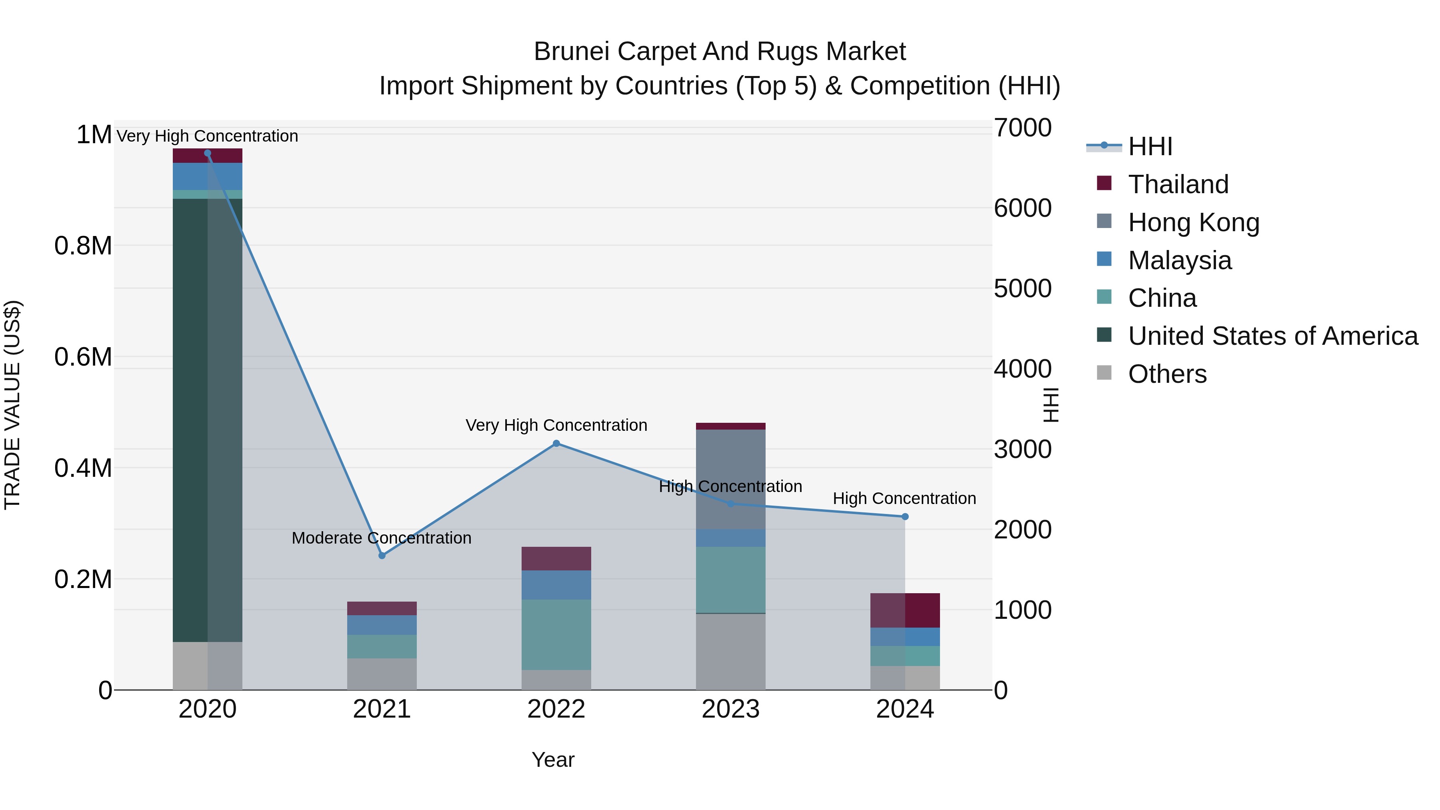Screen dimensions: 1440x810
Task: Click the Others segment of 2022 bar
Action: (x=556, y=680)
